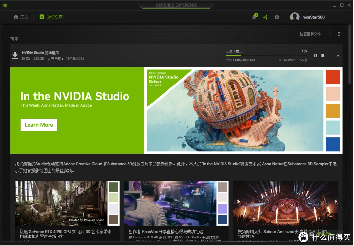Image resolution: width=354 pixels, height=246 pixels.
Task: Click the 正在下载 status text
Action: (236, 51)
